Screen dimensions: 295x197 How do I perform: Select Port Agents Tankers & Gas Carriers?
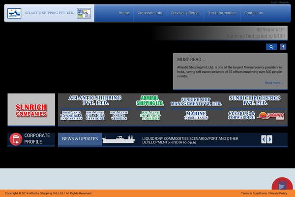[x=71, y=116]
